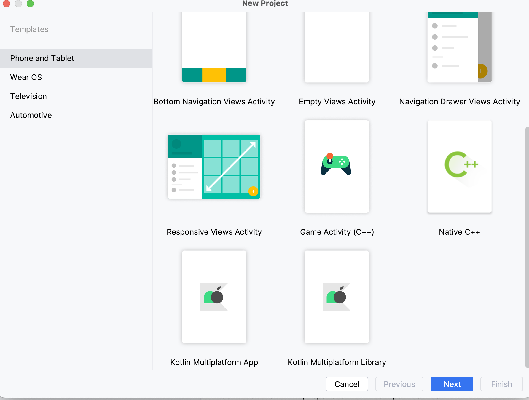Click the Native C++ label text
Image resolution: width=529 pixels, height=400 pixels.
pyautogui.click(x=459, y=232)
